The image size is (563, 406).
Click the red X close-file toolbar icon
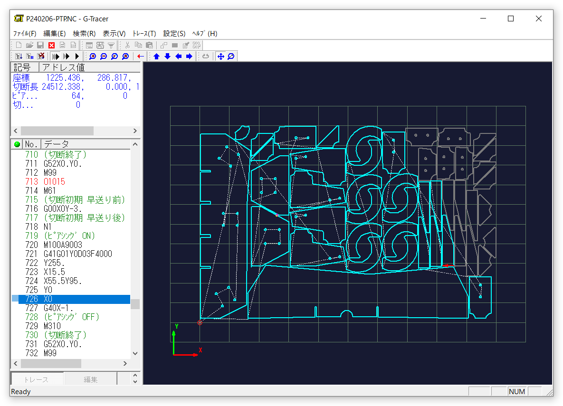[x=51, y=45]
